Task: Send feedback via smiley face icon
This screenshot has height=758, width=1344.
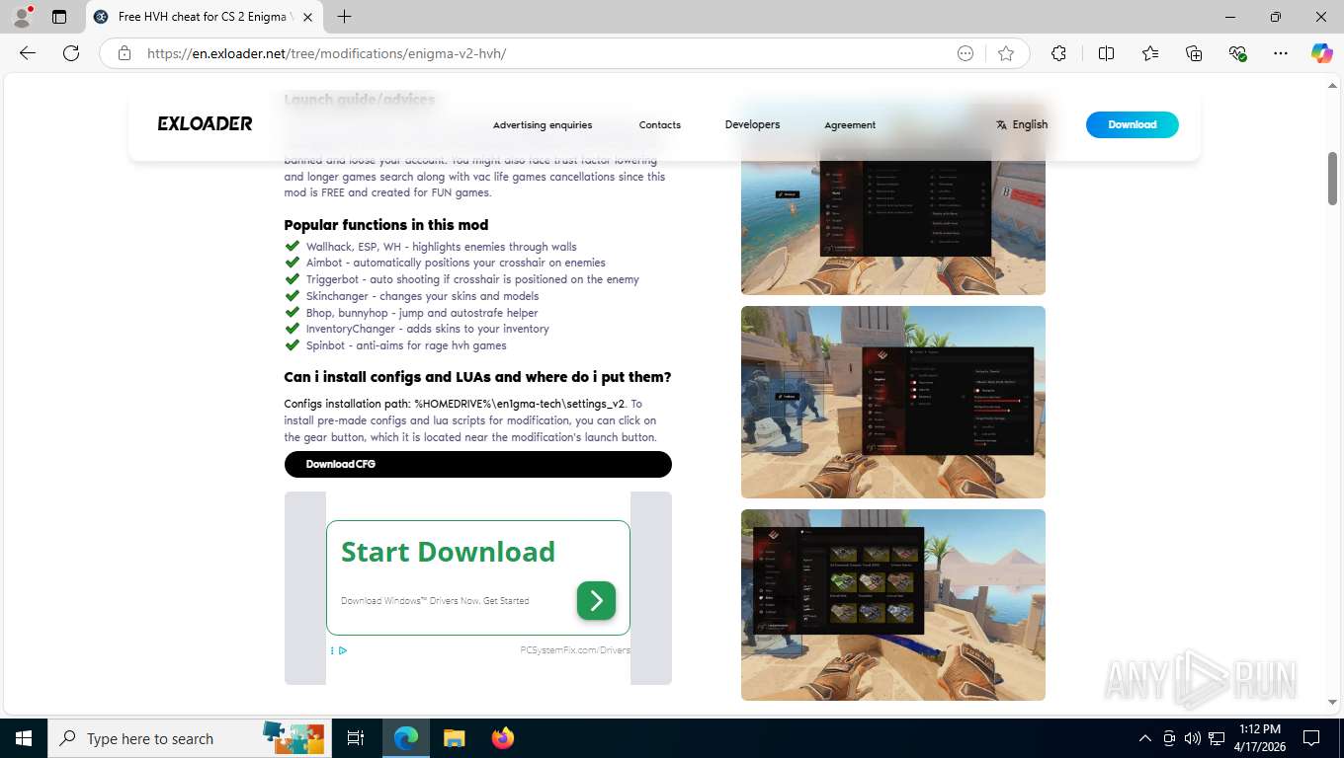Action: click(966, 53)
